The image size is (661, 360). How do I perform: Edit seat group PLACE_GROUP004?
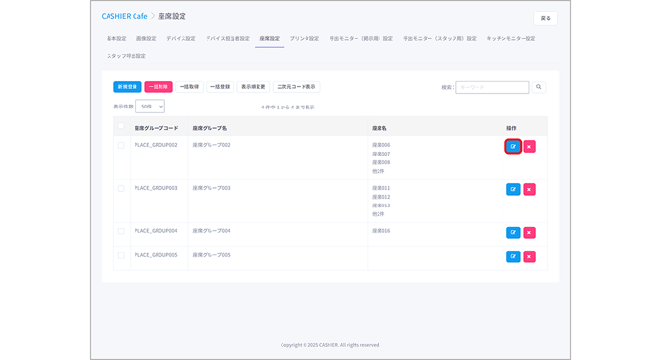pos(513,232)
